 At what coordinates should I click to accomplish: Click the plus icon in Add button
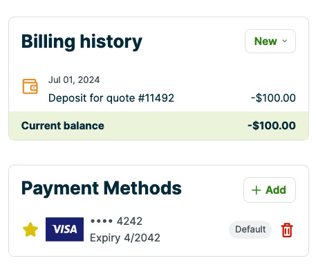[256, 190]
